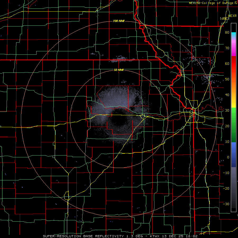Click the blue segment of the reflectivity color bar
The height and width of the screenshot is (238, 238).
tap(234, 154)
